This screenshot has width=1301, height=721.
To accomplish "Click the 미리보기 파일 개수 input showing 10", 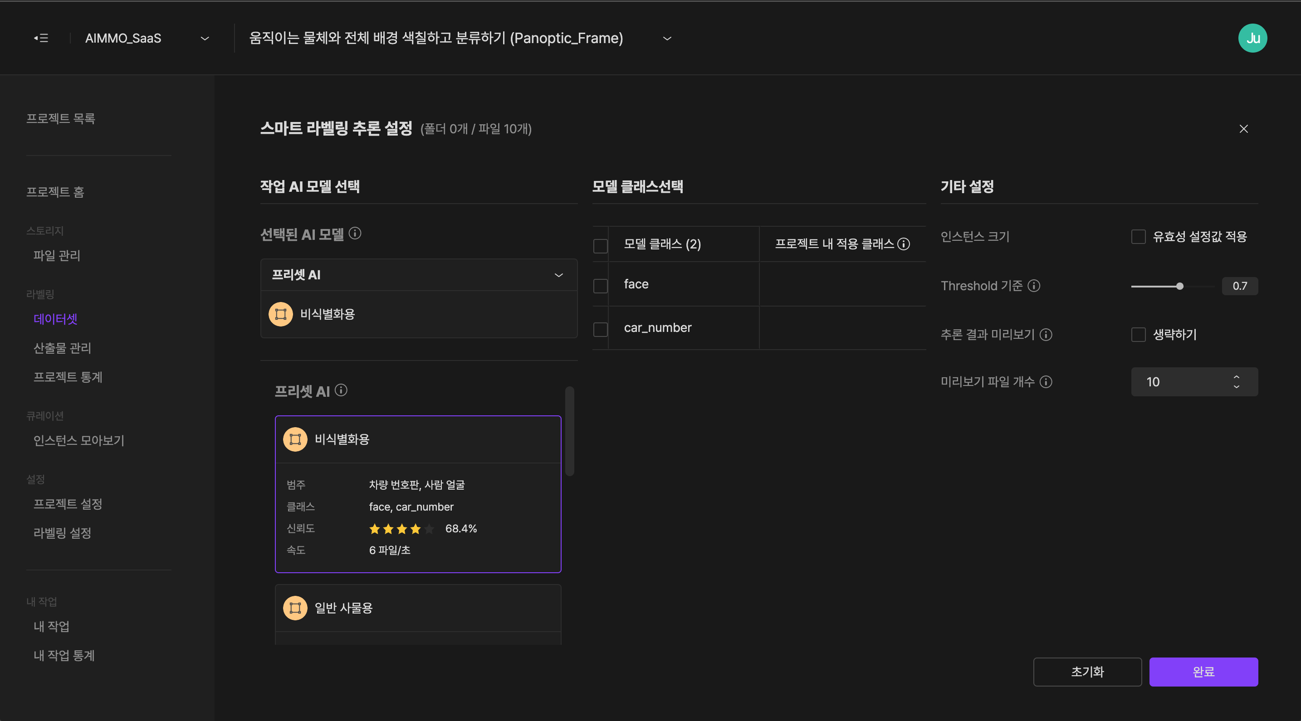I will pos(1194,382).
